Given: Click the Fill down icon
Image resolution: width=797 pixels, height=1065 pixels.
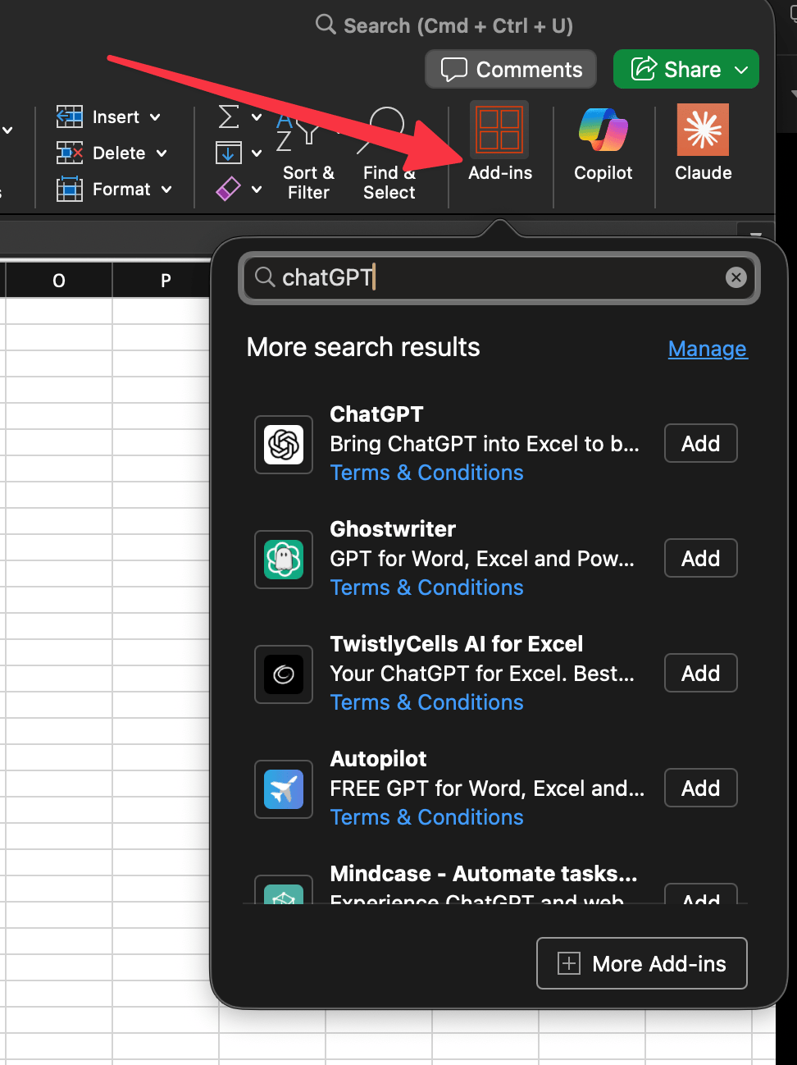Looking at the screenshot, I should coord(229,153).
